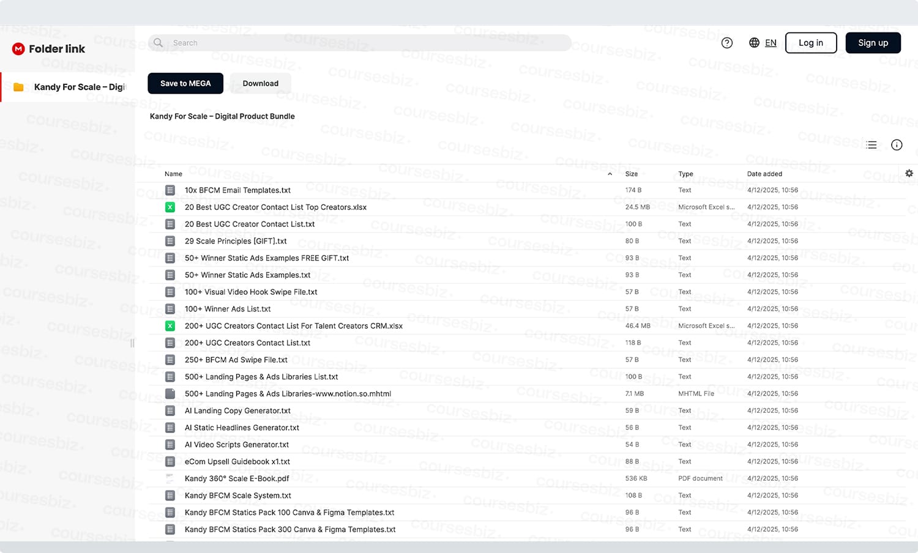Click file icon of AI Static Headlines Generator.txt
This screenshot has height=553, width=918.
(170, 428)
